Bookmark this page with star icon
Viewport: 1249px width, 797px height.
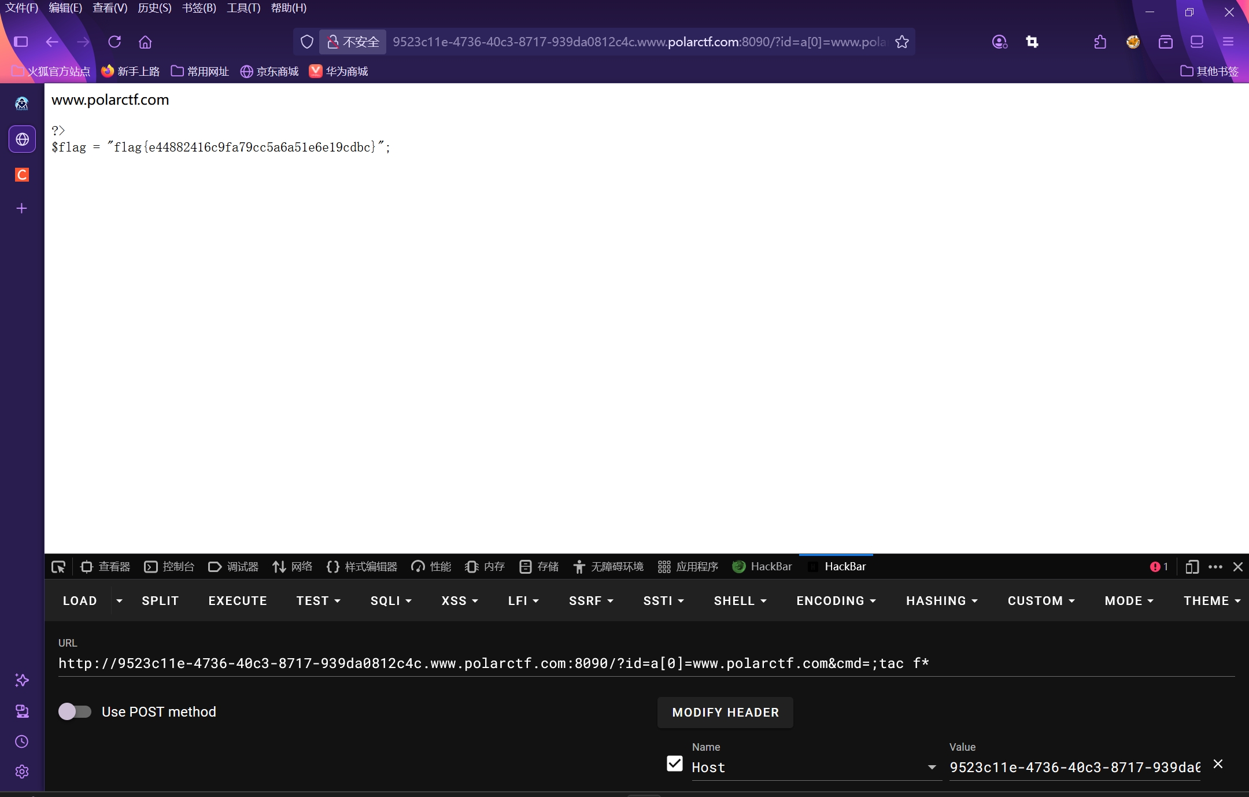pyautogui.click(x=901, y=42)
